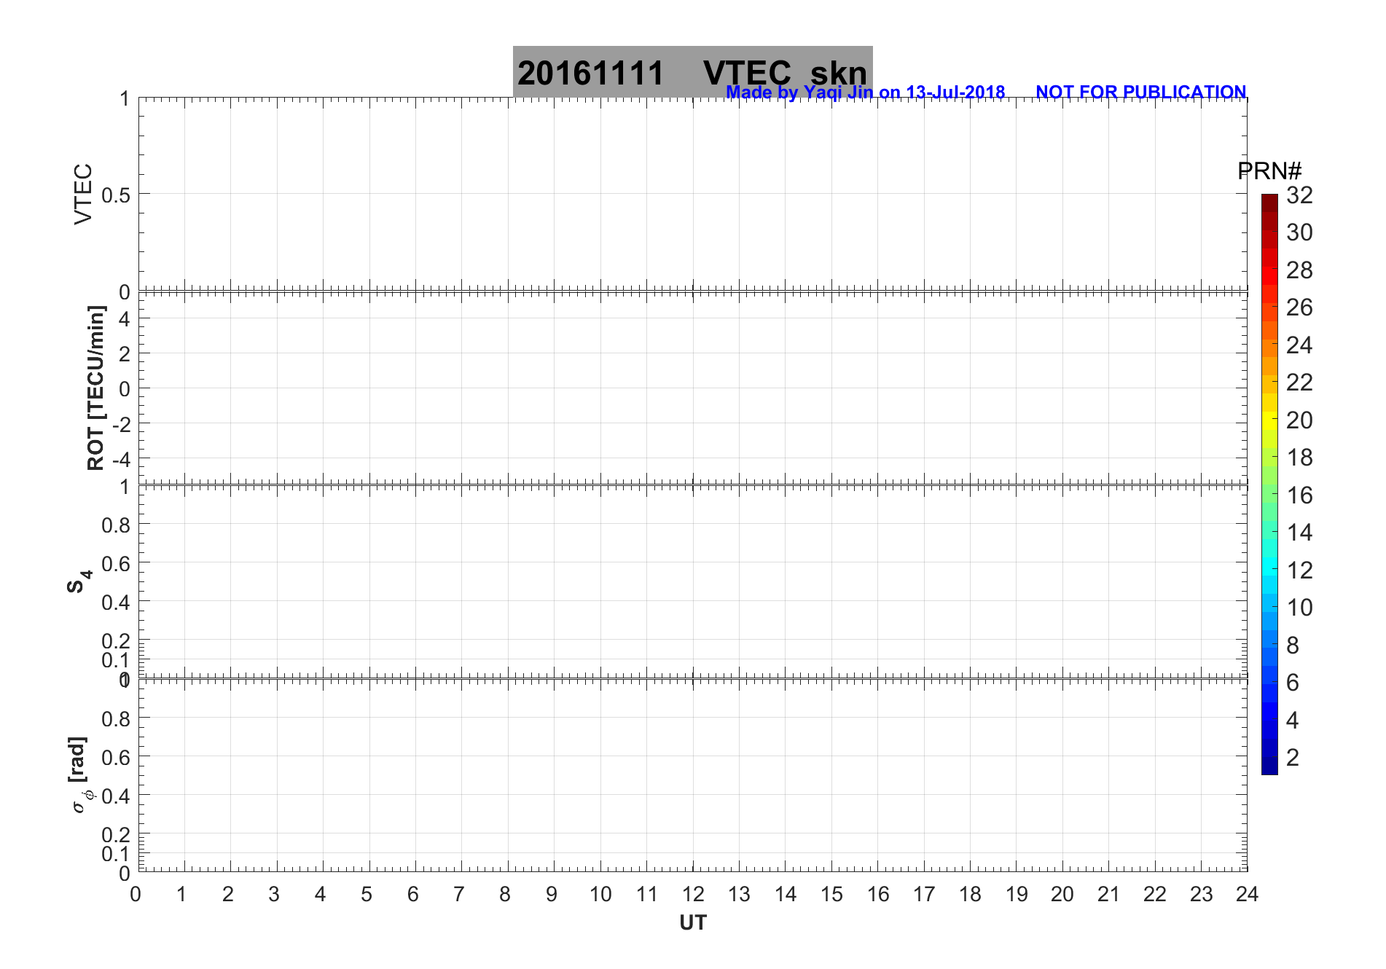Click the "NOT FOR PUBLICATION" annotation
Viewport: 1386px width, 969px height.
[1141, 93]
